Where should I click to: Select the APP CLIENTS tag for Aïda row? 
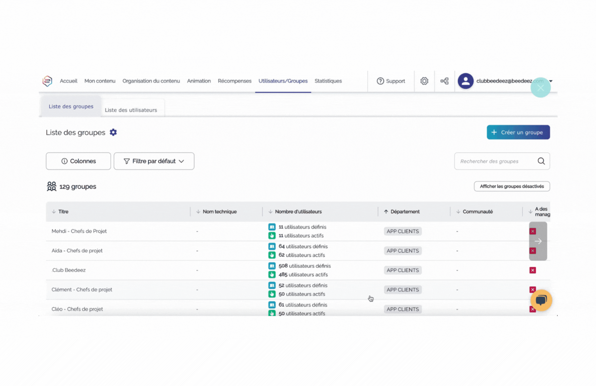click(x=402, y=251)
